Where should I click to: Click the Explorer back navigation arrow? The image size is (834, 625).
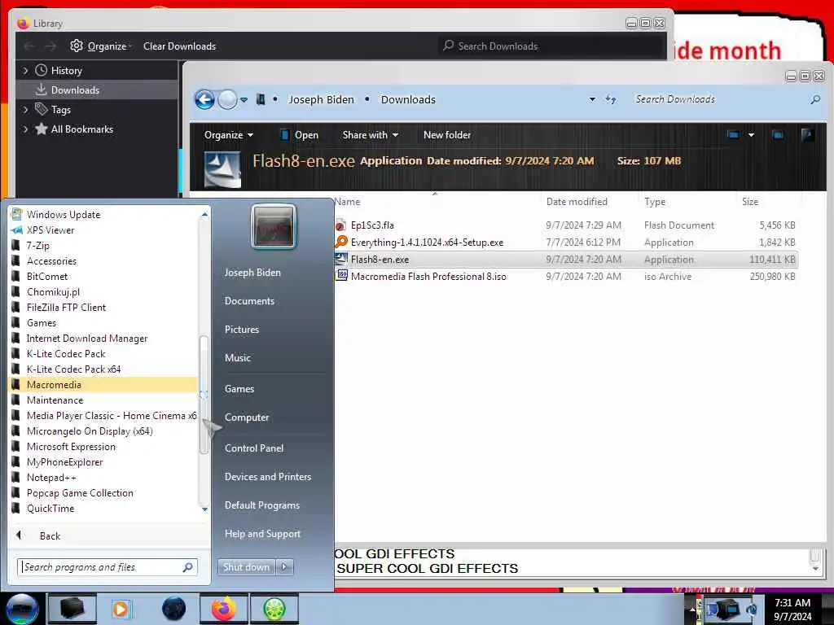(204, 99)
